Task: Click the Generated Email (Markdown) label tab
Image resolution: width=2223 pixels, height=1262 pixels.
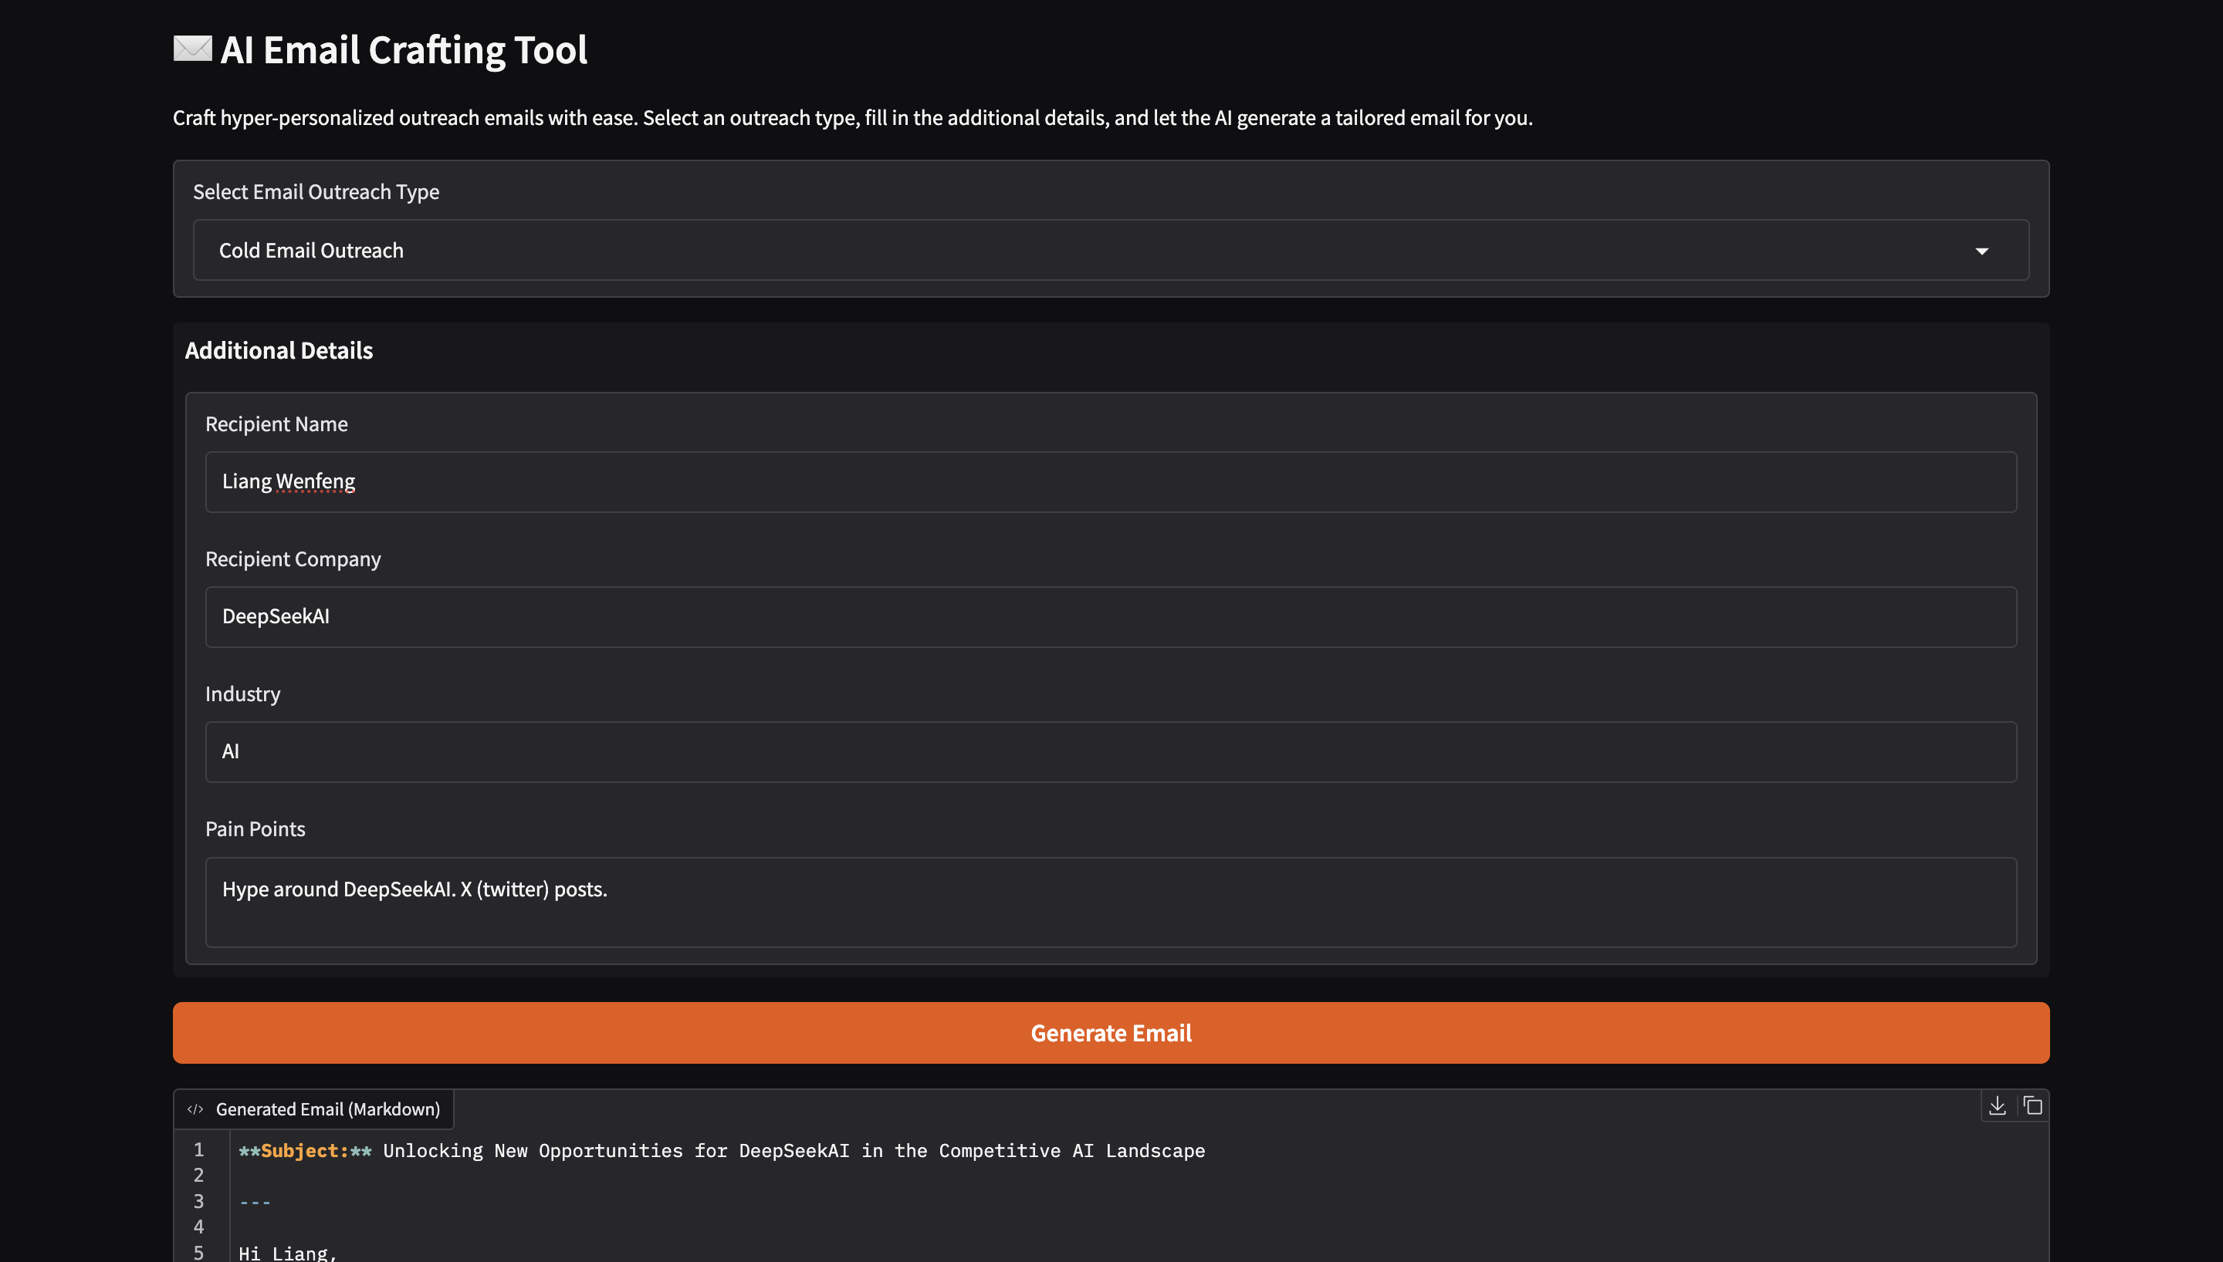Action: [x=327, y=1109]
